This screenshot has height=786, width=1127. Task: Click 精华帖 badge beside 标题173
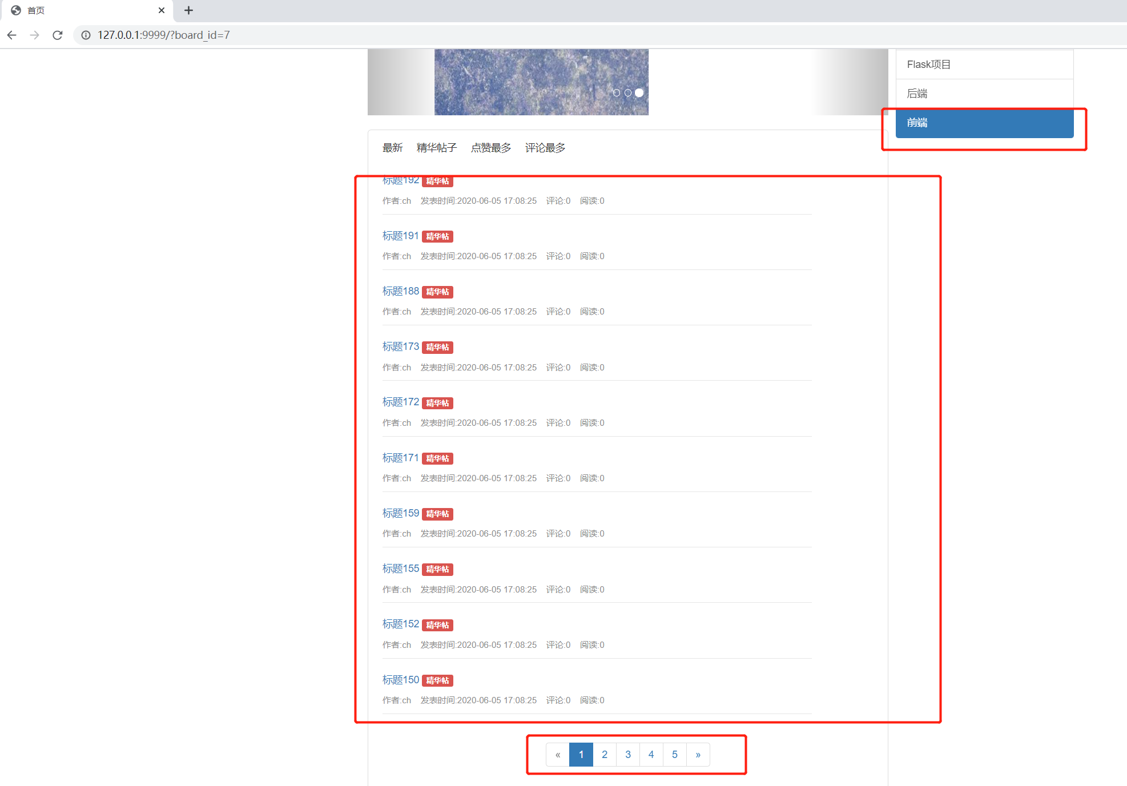[437, 347]
